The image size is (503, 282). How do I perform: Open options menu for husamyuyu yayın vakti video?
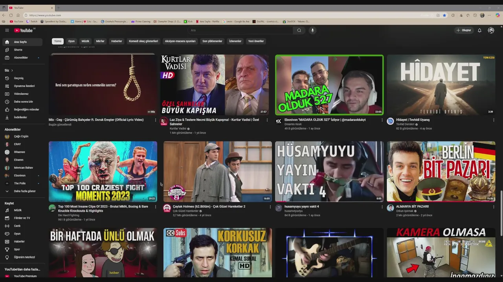pos(382,207)
